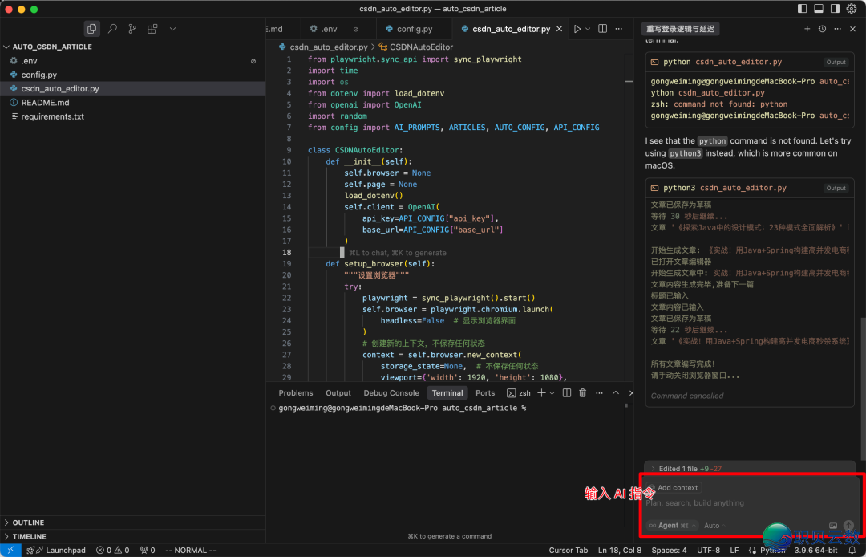Switch to the Problems panel tab
The width and height of the screenshot is (866, 557).
(295, 393)
